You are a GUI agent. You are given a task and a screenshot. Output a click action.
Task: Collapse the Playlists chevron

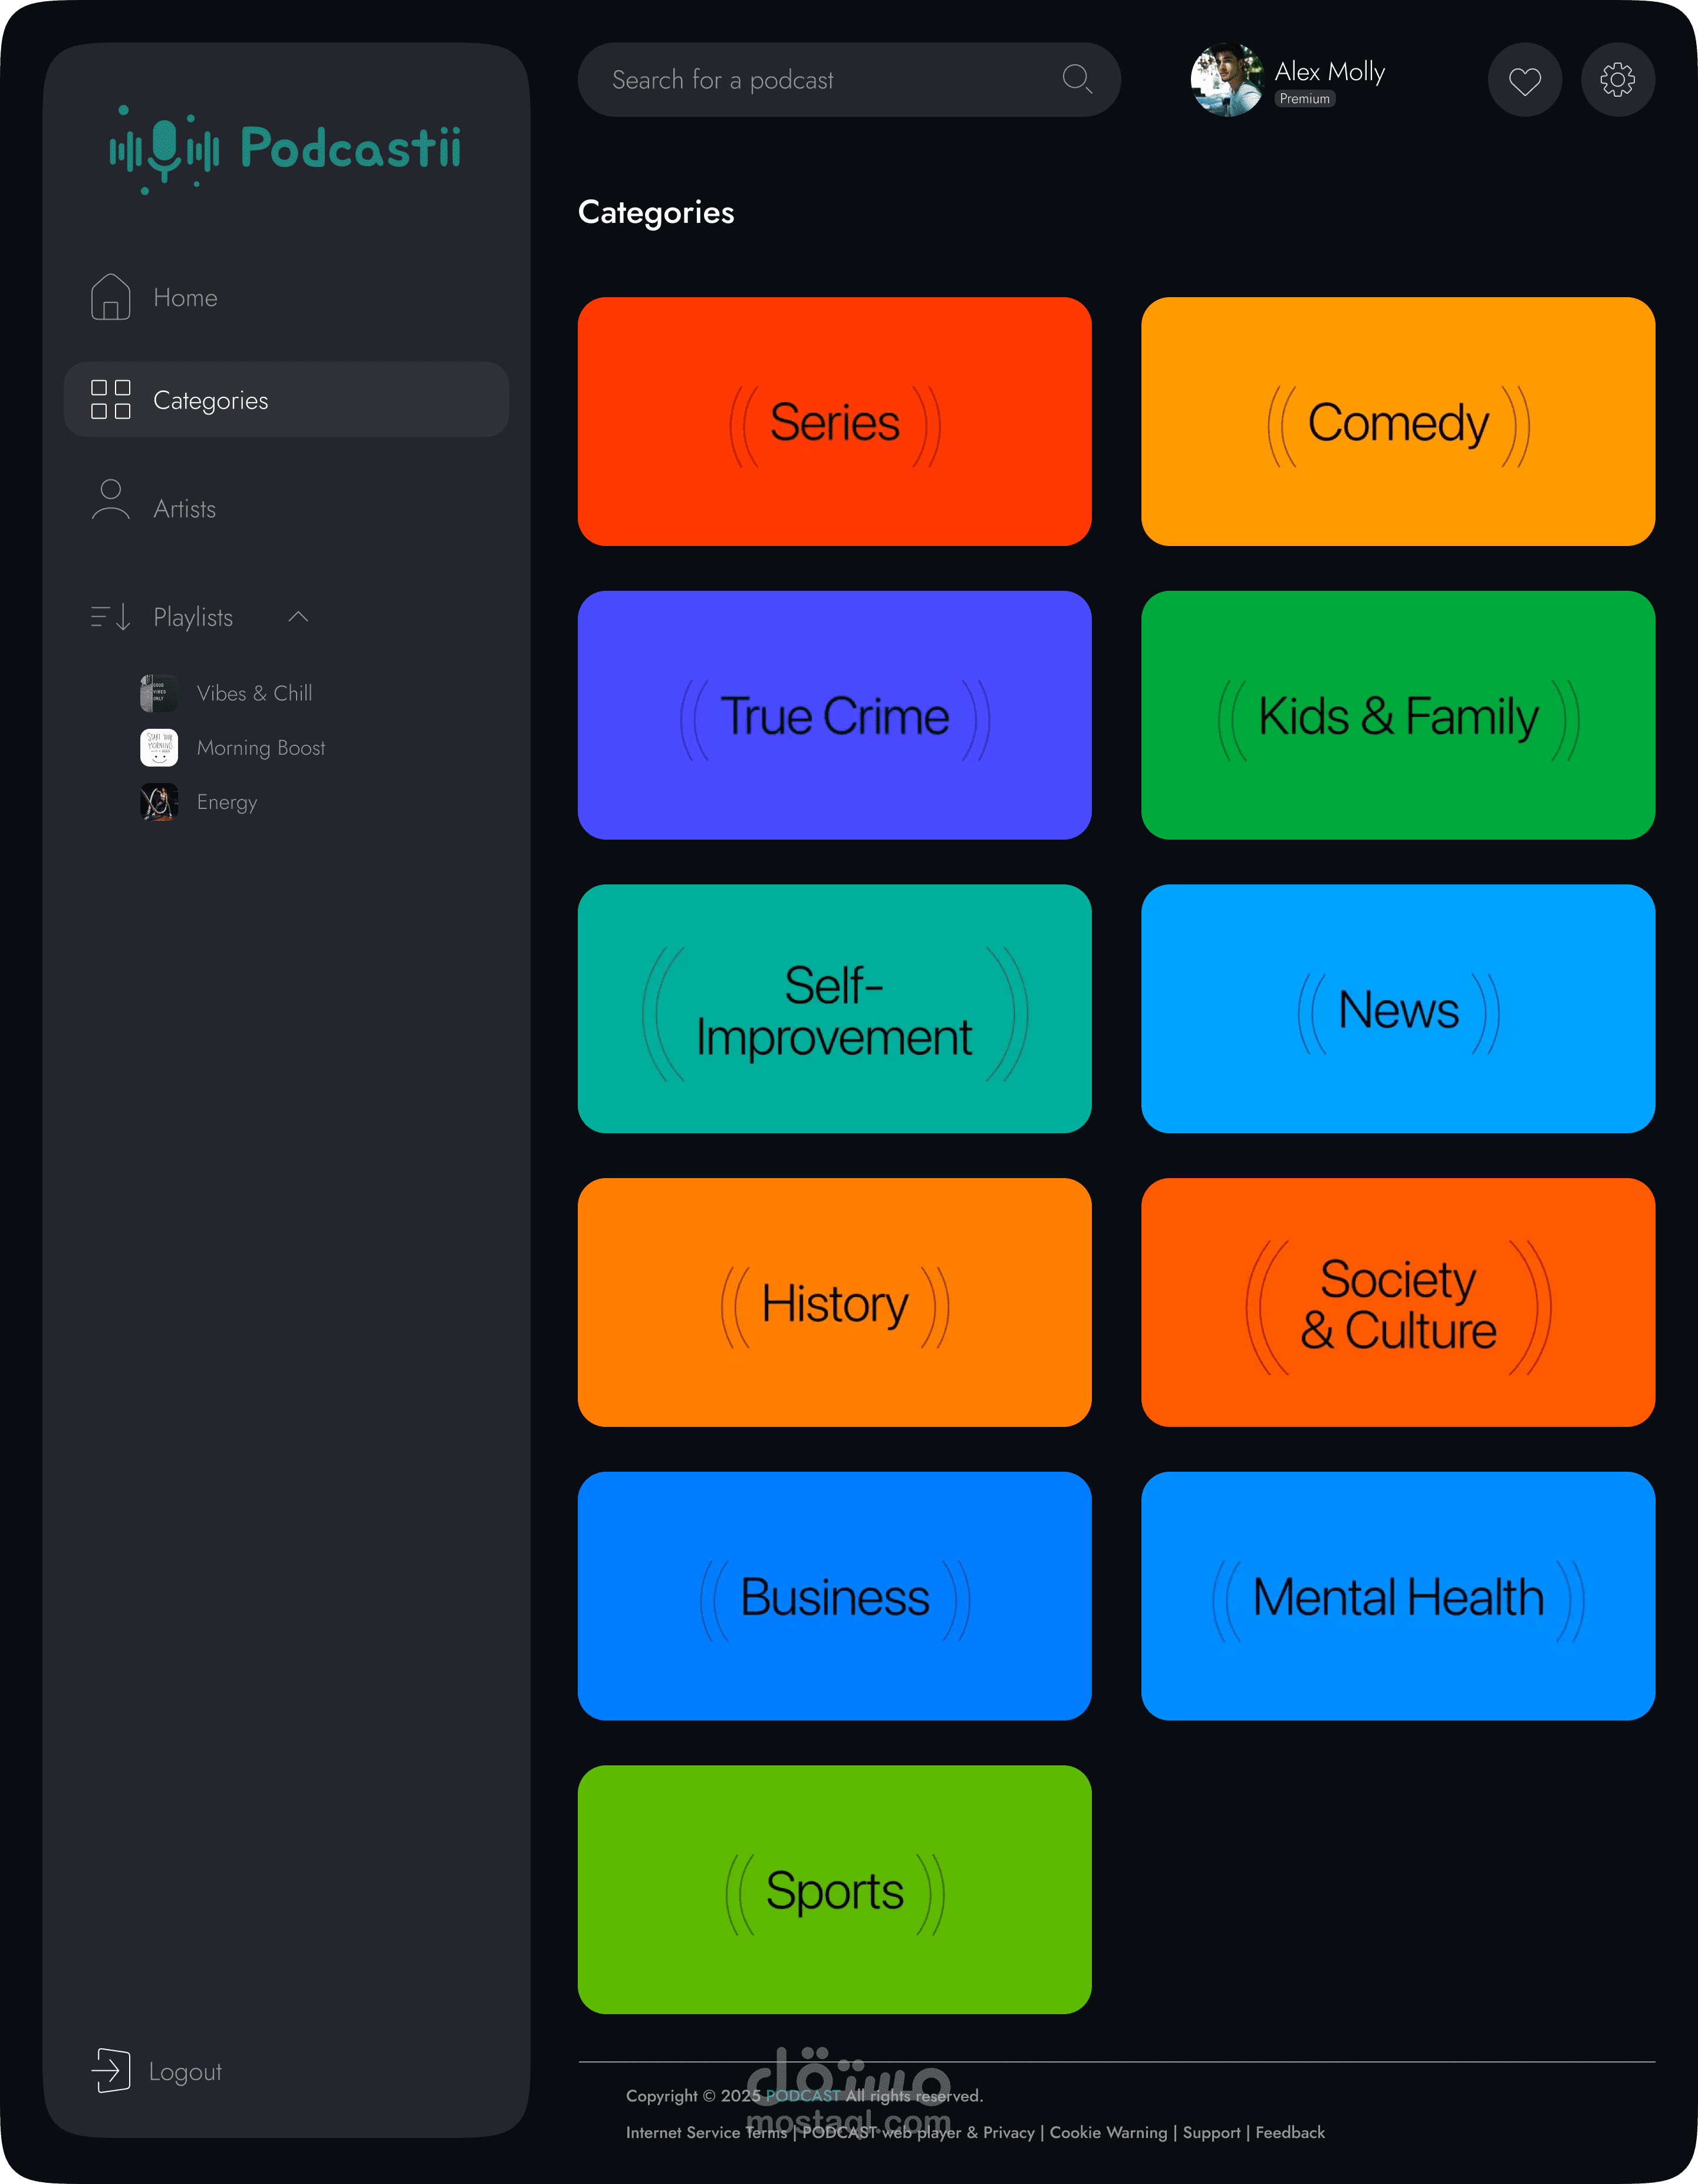coord(298,617)
